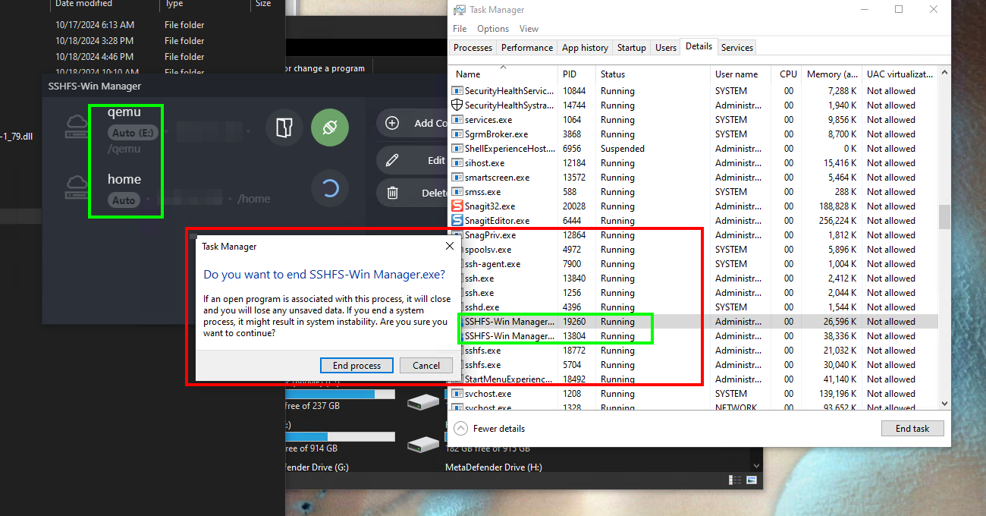Click the Task Manager vertical scrollbar thumb
This screenshot has width=986, height=516.
tap(944, 216)
